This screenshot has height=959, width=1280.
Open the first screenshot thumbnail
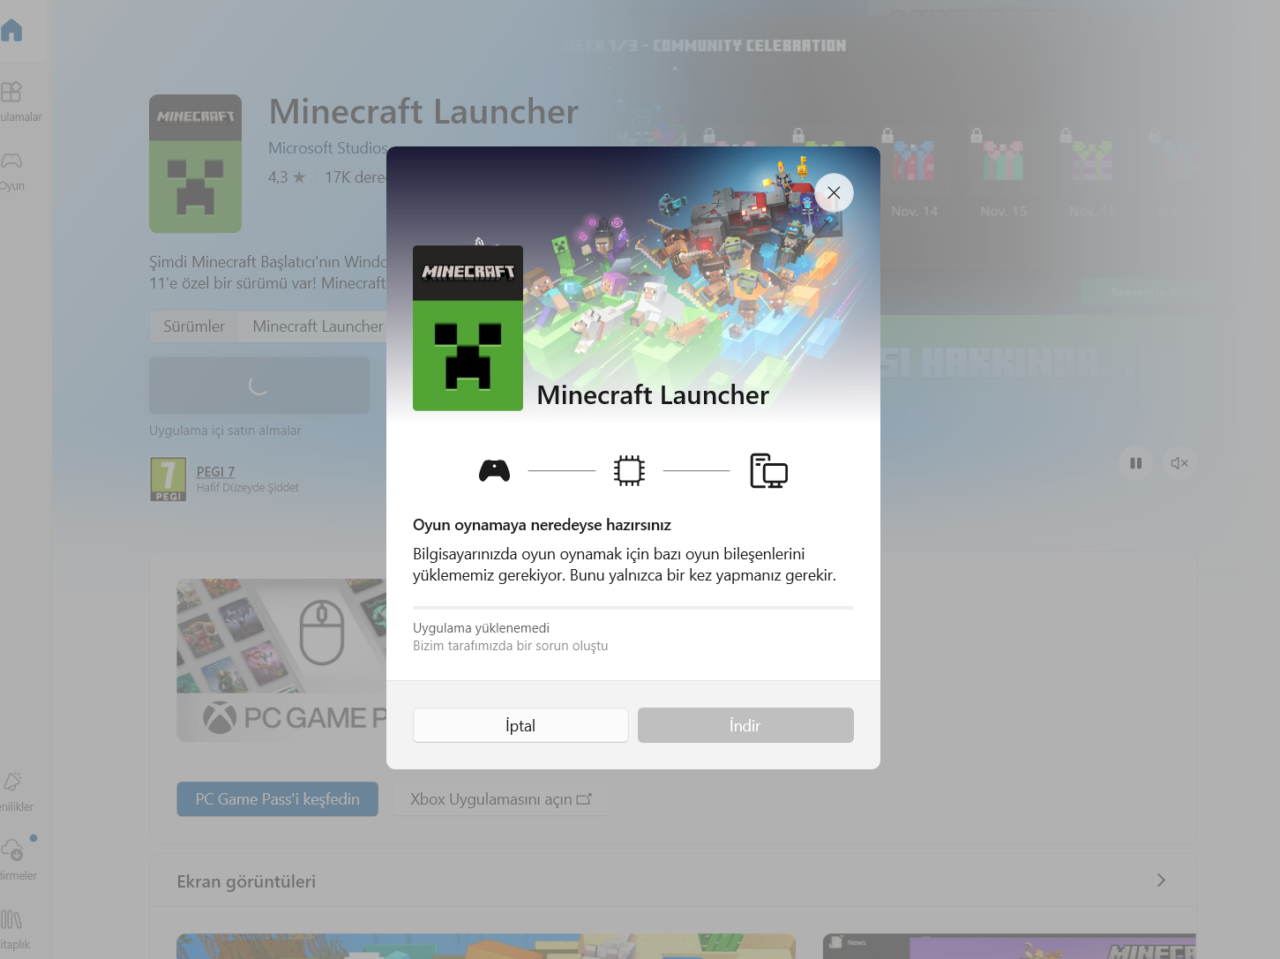486,946
